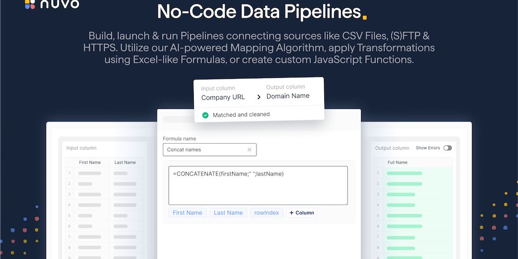Focus the Formula name input field
518x259 pixels.
pos(205,150)
